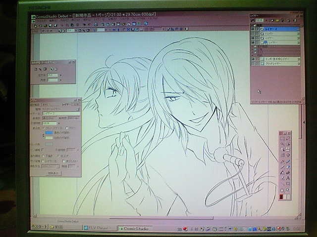Viewport: 317px width, 237px height.
Task: Select second radio button in display color row
Action: coord(66,128)
